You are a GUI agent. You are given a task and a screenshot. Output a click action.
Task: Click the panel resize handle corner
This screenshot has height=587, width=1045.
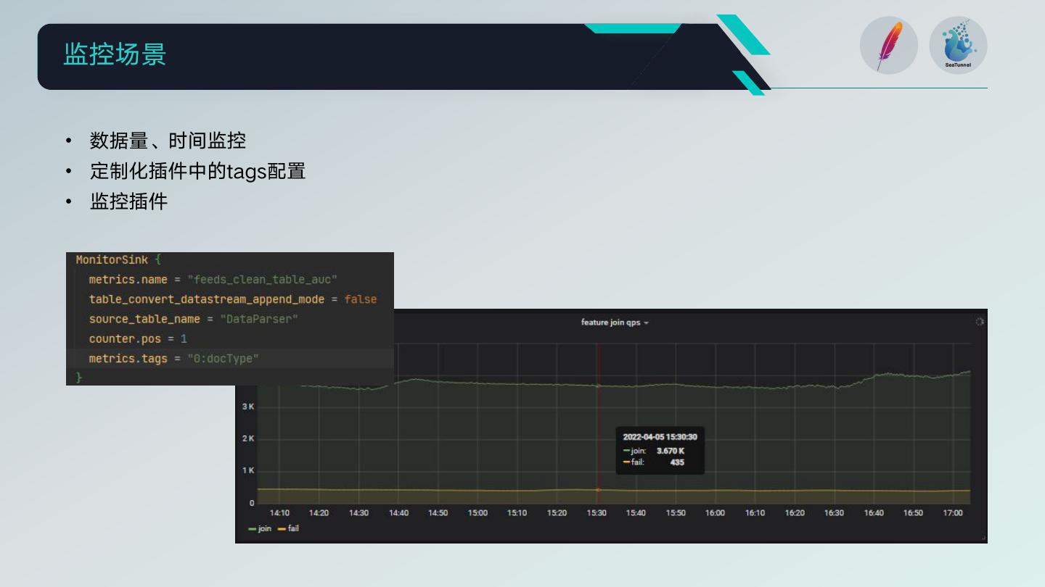[x=983, y=538]
